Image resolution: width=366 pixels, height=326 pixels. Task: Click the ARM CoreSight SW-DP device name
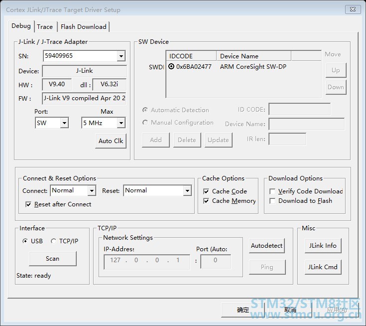tap(253, 67)
